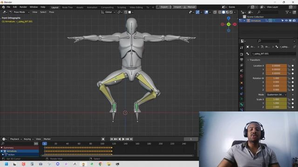The image size is (298, 167).
Task: Open the Global transform orientation dropdown
Action: [x=108, y=12]
